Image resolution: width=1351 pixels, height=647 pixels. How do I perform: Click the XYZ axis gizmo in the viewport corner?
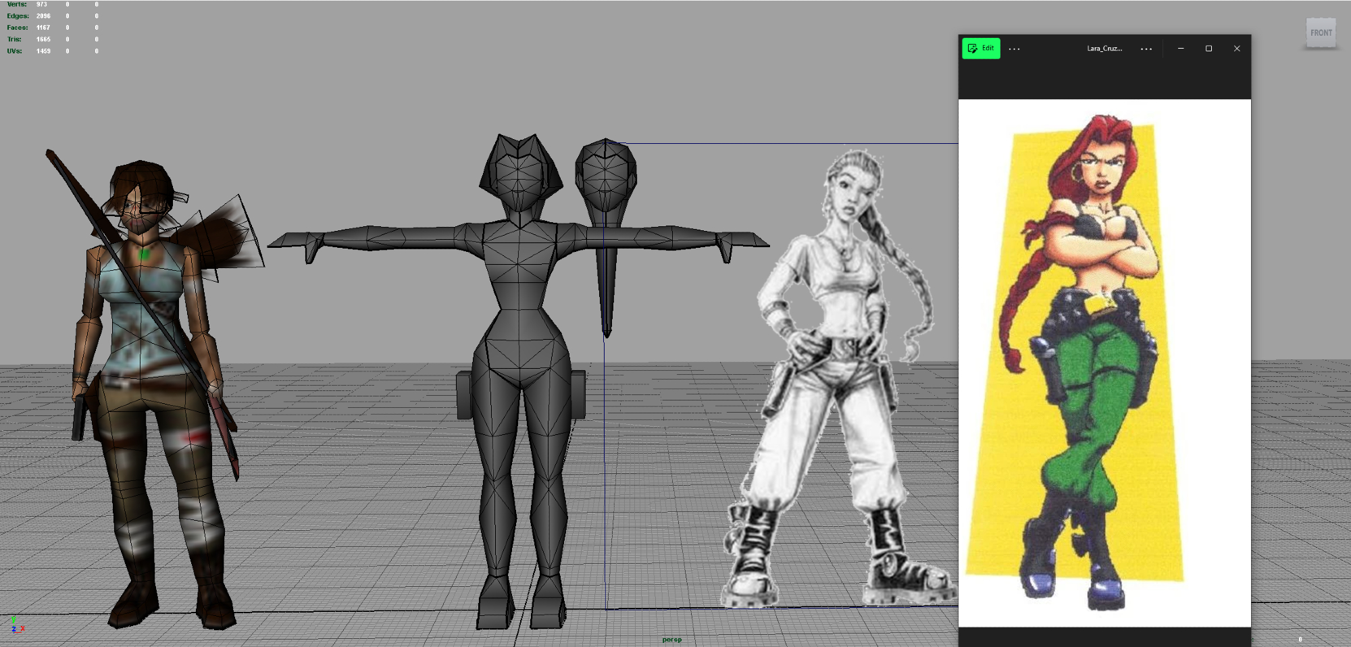(x=16, y=625)
